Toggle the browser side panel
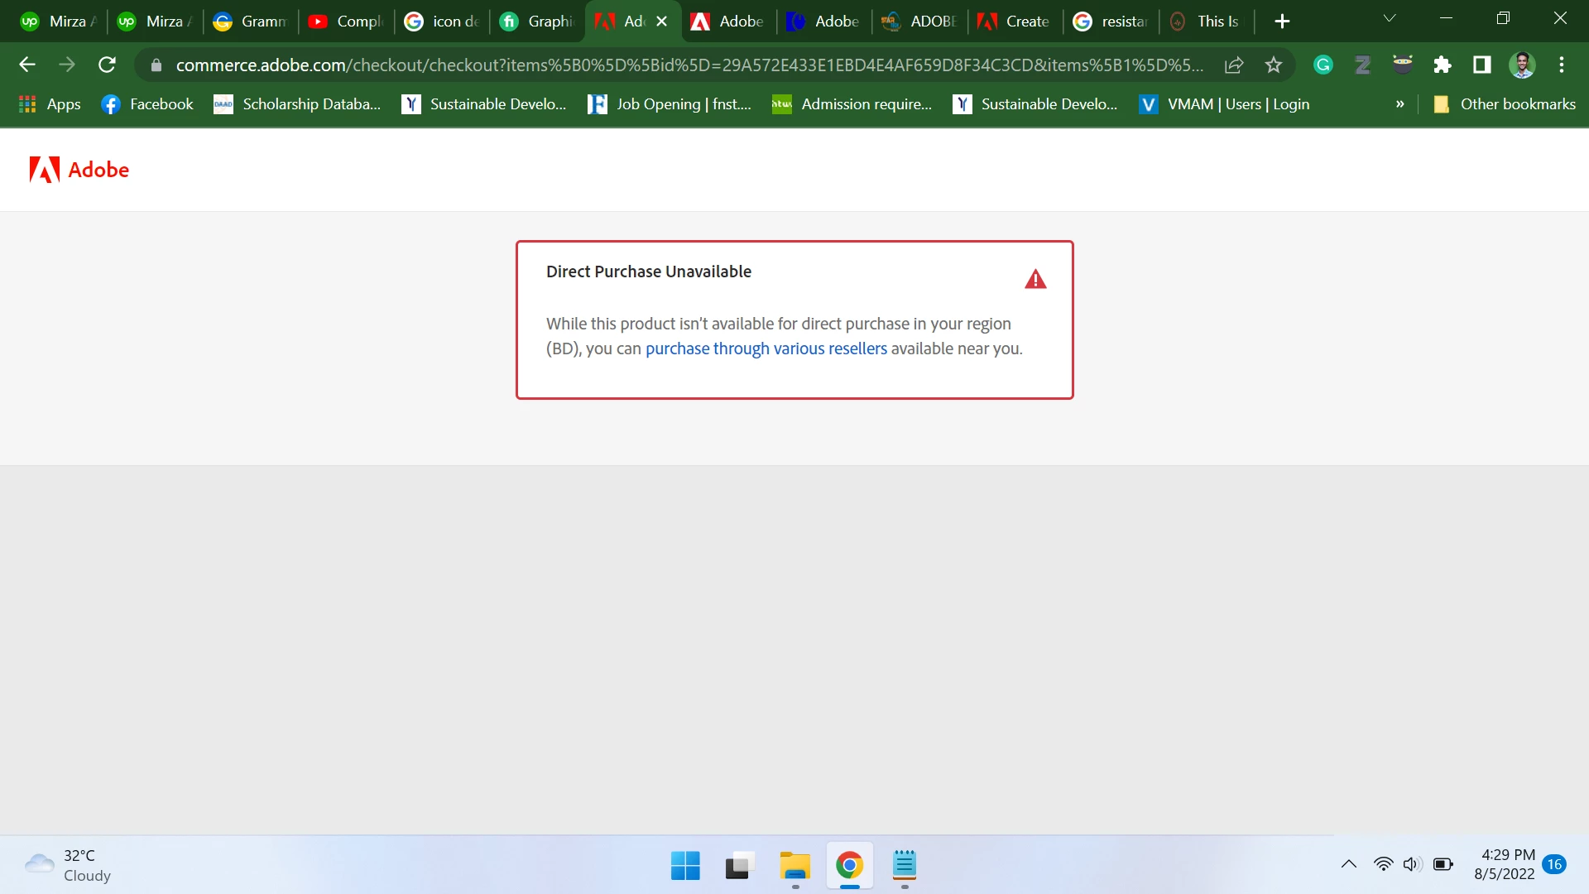Image resolution: width=1589 pixels, height=894 pixels. (x=1482, y=65)
